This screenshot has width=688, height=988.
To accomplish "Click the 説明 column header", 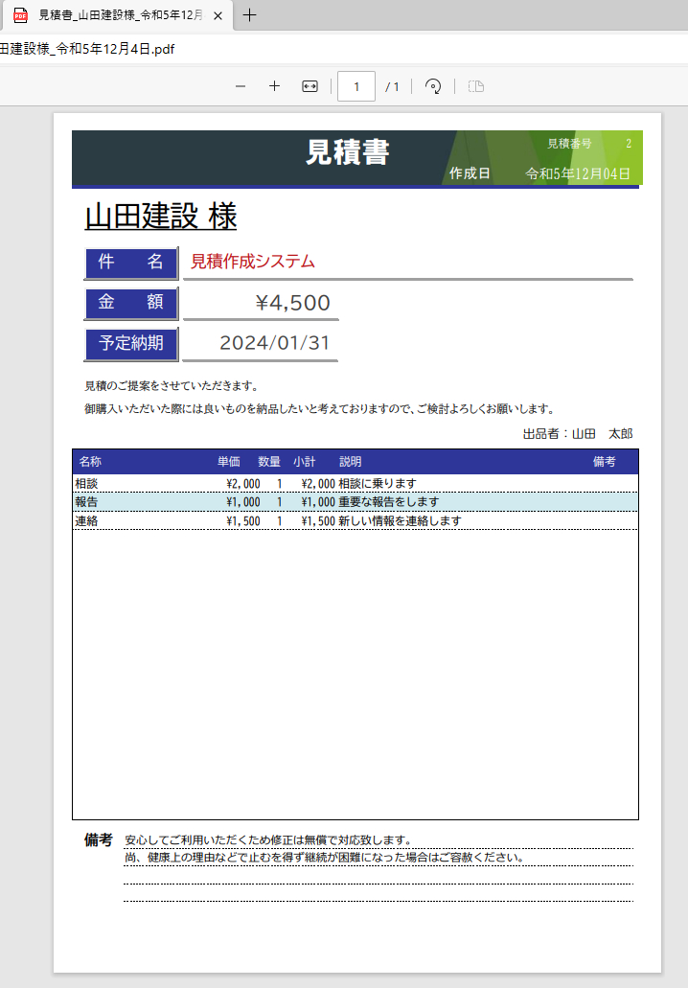I will coord(351,462).
